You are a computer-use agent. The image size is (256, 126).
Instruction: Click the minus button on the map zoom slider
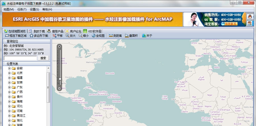(x=59, y=88)
